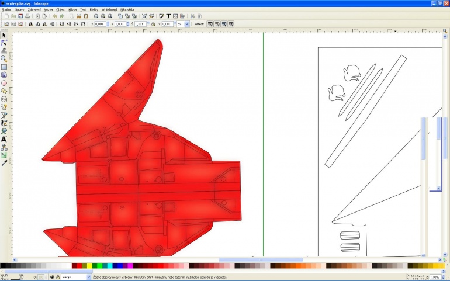Pick the black swatch in palette
Image resolution: width=450 pixels, height=281 pixels.
[x=2, y=266]
